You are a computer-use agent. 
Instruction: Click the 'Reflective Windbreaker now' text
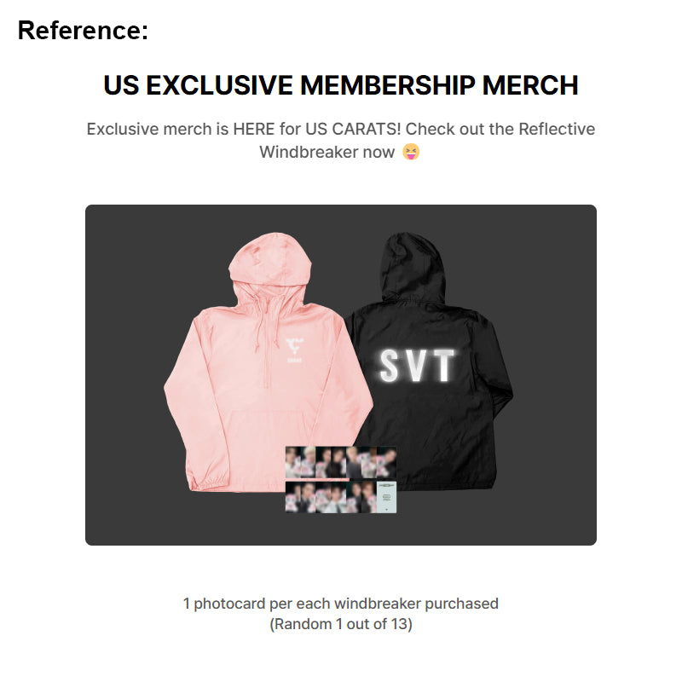point(427,141)
